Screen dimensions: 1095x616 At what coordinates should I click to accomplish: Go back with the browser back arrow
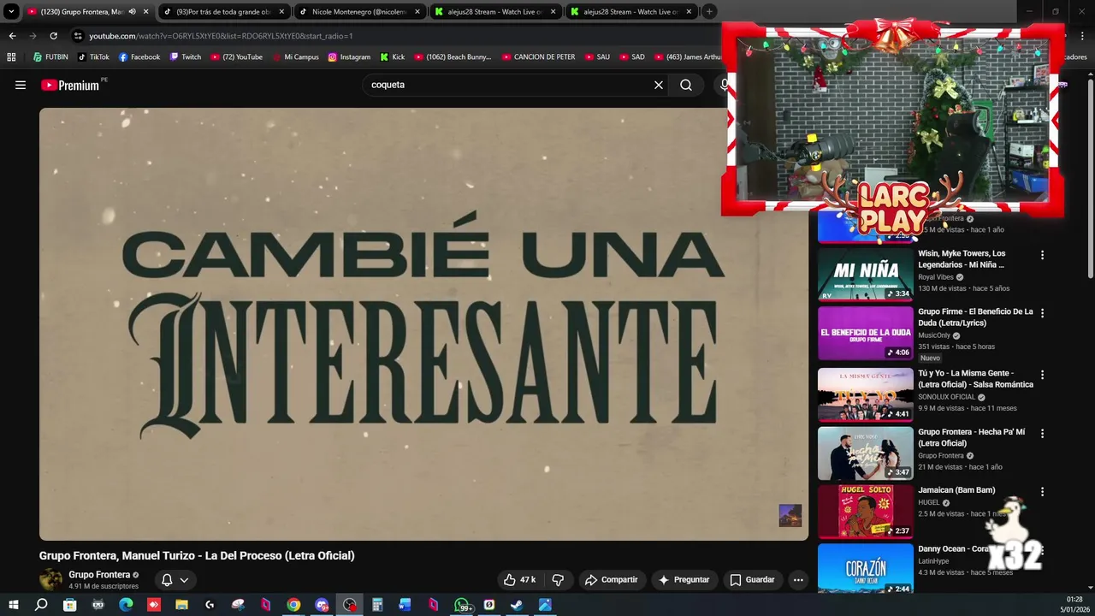[12, 36]
